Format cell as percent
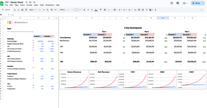 point(44,10)
